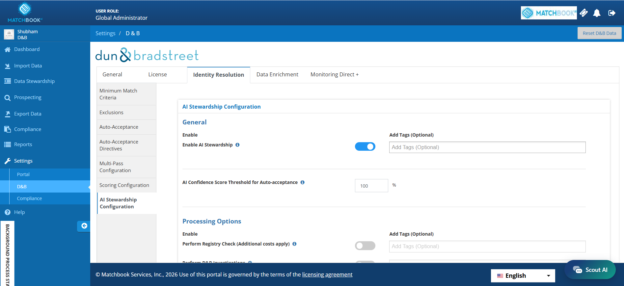Open the Monitoring Direct + tab
The width and height of the screenshot is (624, 286).
tap(335, 74)
